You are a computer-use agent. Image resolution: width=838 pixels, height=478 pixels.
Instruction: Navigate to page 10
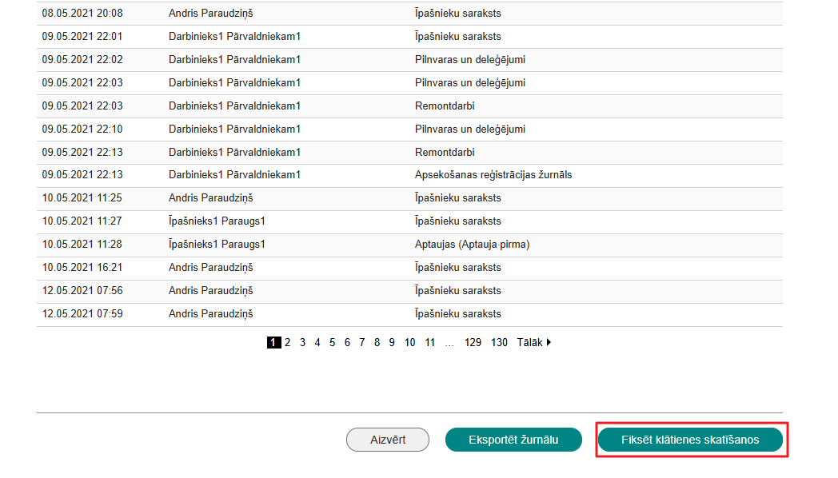410,342
